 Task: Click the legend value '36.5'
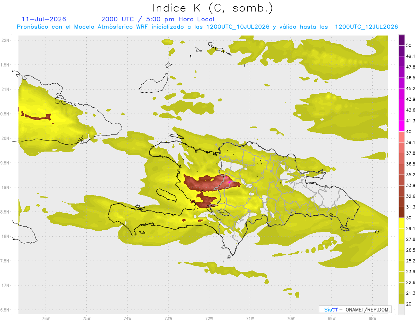click(x=411, y=164)
